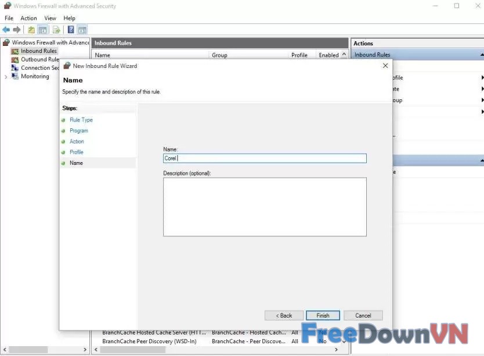Click the Back arrow toolbar icon

pos(6,30)
